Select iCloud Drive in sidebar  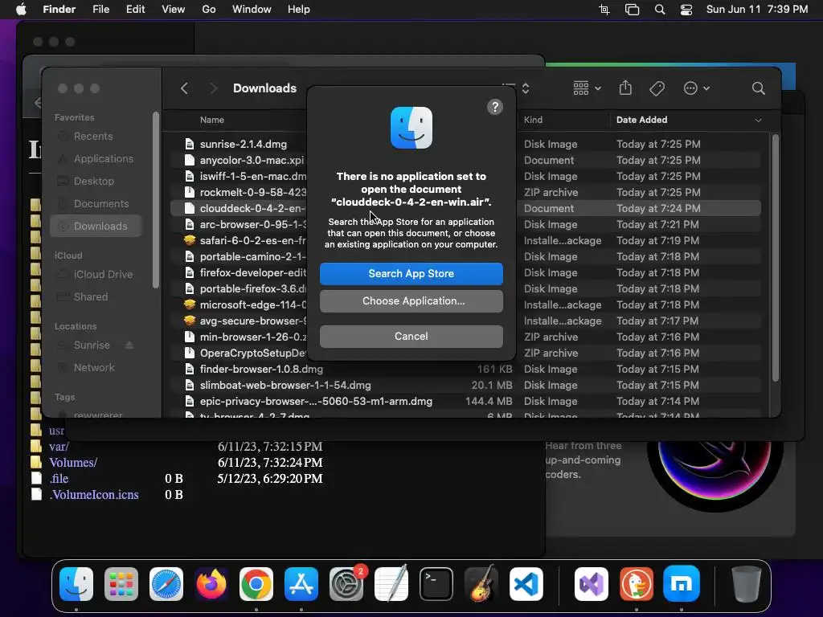point(96,275)
